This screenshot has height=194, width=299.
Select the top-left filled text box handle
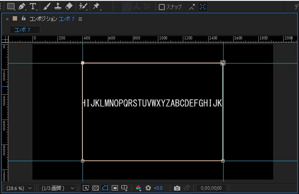pyautogui.click(x=82, y=63)
